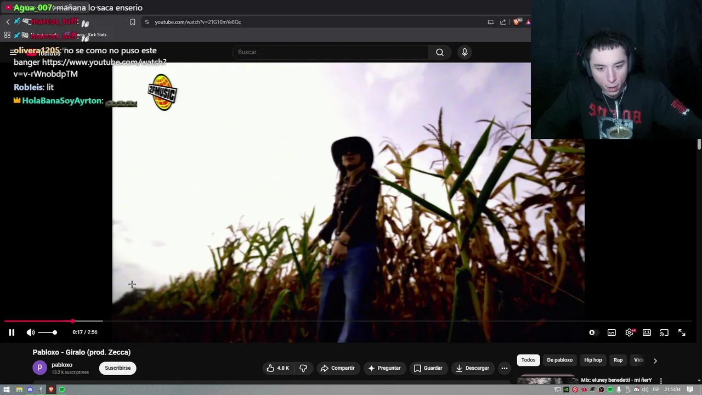The height and width of the screenshot is (395, 702).
Task: Open the player settings gear
Action: [629, 332]
